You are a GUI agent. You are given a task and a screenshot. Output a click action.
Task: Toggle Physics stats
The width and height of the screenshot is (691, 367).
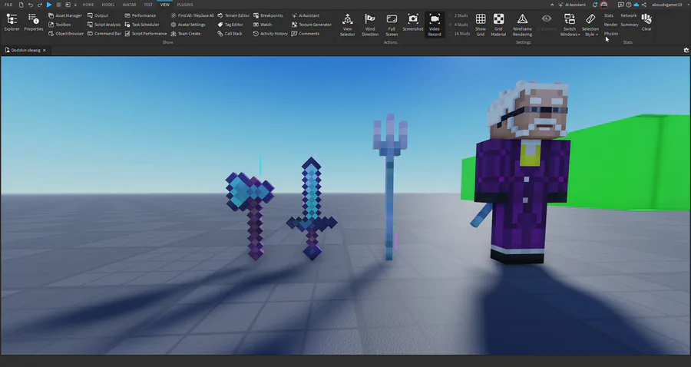(x=611, y=34)
